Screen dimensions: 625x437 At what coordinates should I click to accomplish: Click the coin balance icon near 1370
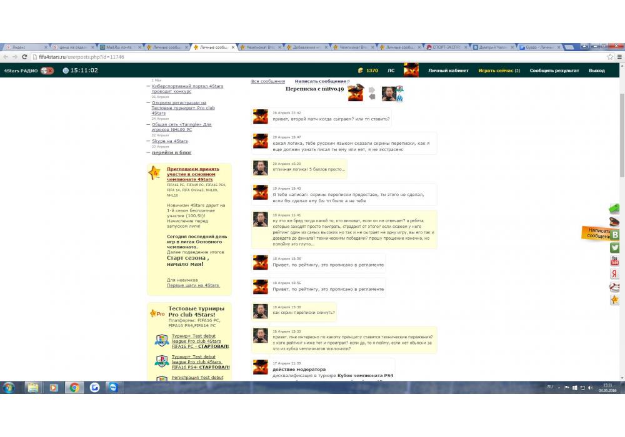coord(360,71)
